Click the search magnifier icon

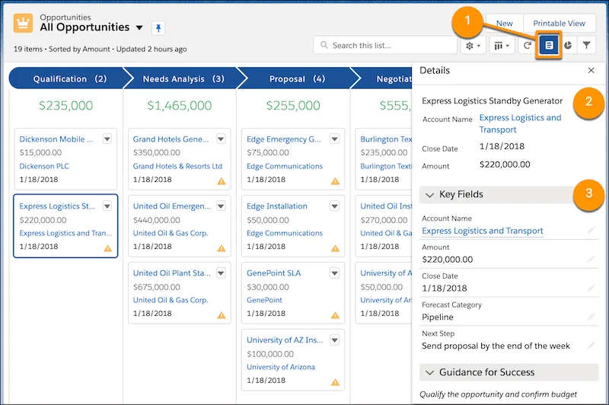pyautogui.click(x=324, y=45)
